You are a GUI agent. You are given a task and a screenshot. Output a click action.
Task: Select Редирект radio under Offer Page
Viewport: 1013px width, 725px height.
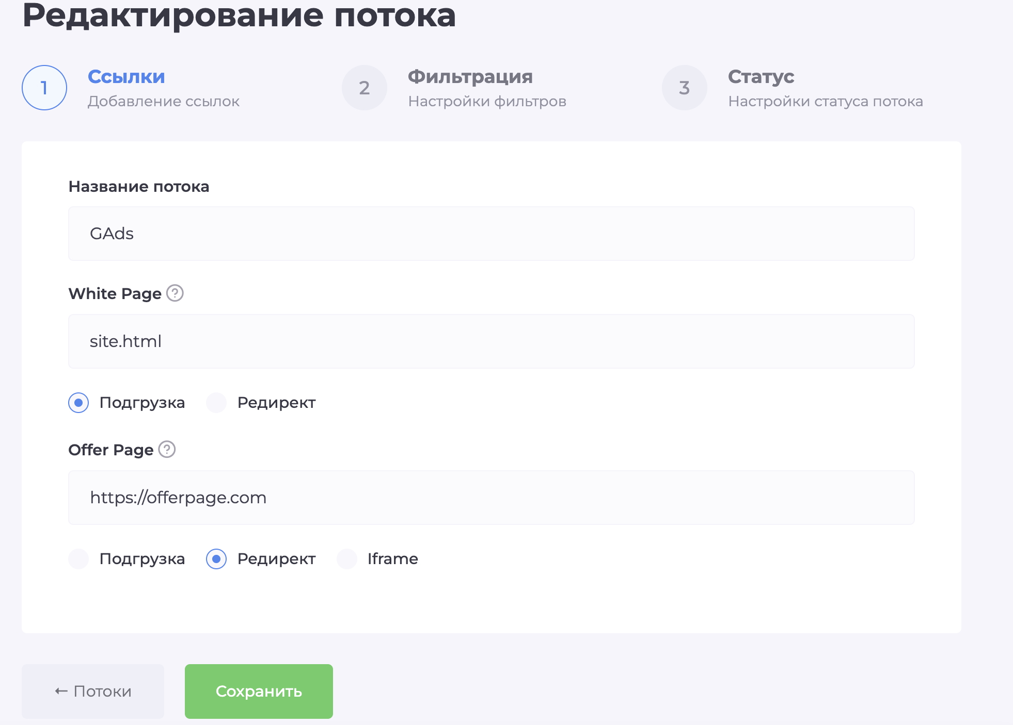point(216,559)
